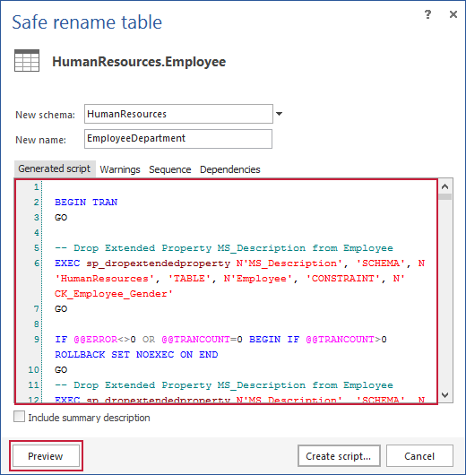Switch to the Generated script tab
Viewport: 466px width, 475px height.
(x=55, y=168)
